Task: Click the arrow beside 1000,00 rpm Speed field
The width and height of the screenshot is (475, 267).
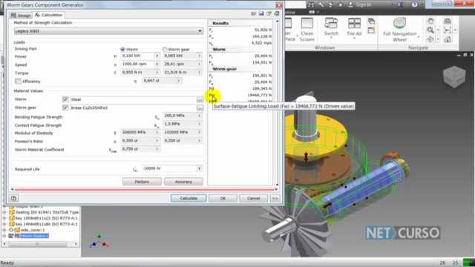Action: [157, 65]
